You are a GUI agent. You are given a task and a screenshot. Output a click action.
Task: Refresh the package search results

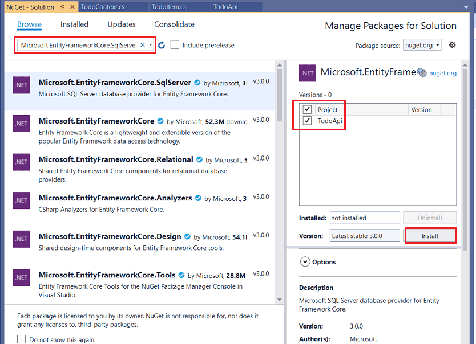click(x=162, y=44)
